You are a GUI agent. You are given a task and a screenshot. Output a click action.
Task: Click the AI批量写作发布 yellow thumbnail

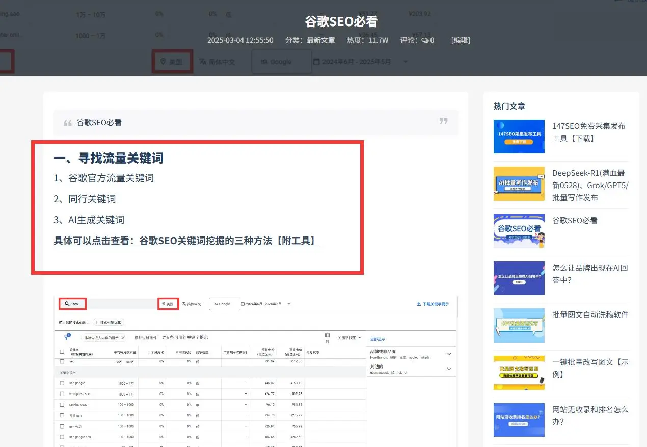click(519, 183)
